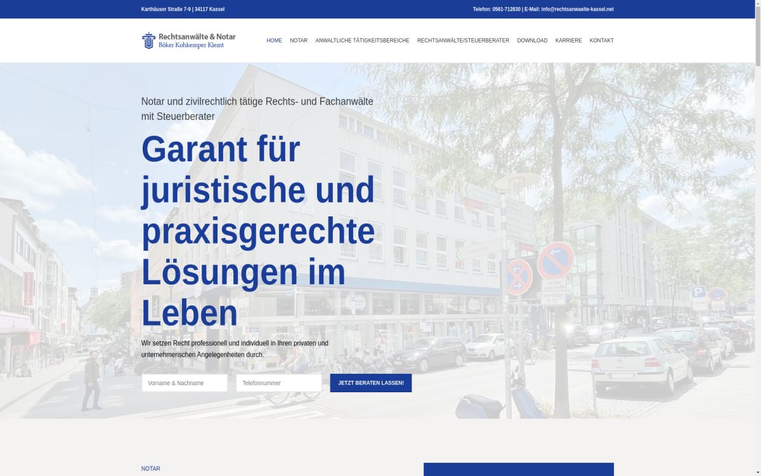The image size is (761, 476).
Task: Click the NOTAR heading link near bottom
Action: point(151,468)
